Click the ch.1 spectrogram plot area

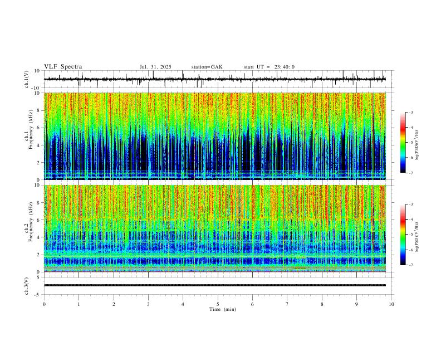(x=215, y=136)
